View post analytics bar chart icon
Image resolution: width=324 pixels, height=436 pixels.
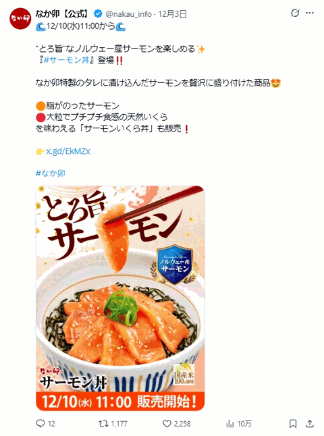point(230,423)
